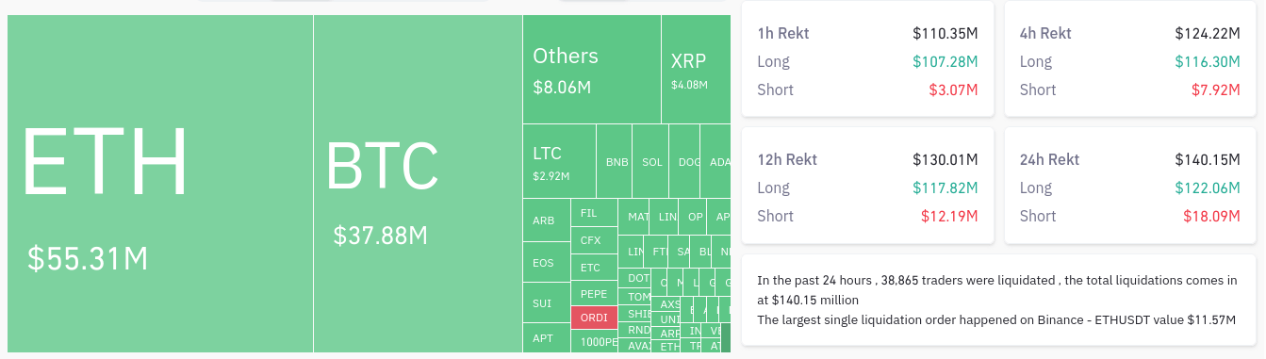Screen dimensions: 1266x359
Task: Click the EOS heatmap tile
Action: click(x=547, y=264)
